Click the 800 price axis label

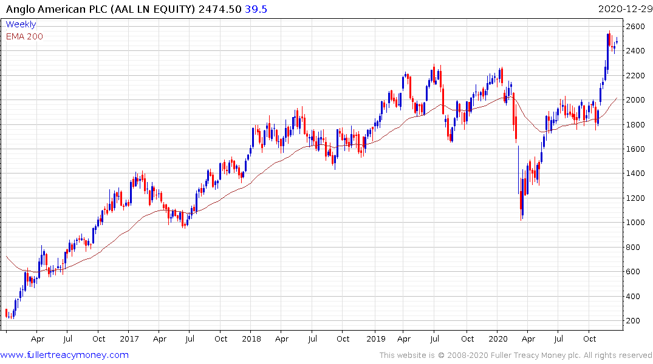pos(633,247)
